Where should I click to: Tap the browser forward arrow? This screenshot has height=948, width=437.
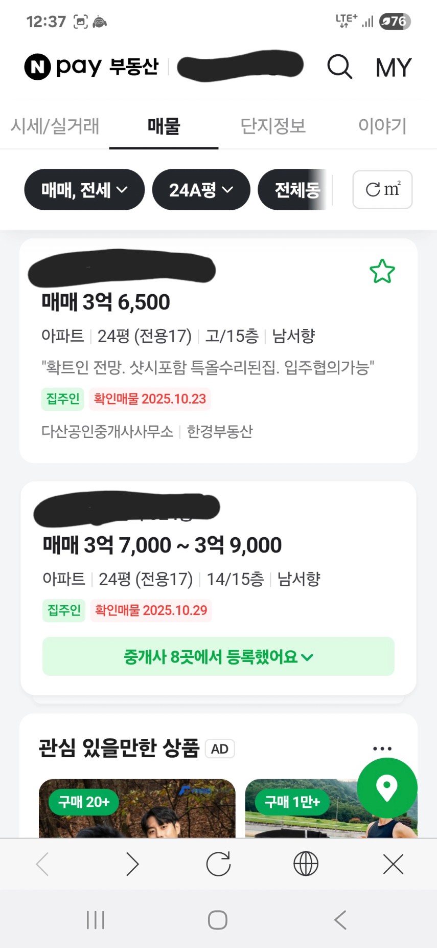pos(132,865)
